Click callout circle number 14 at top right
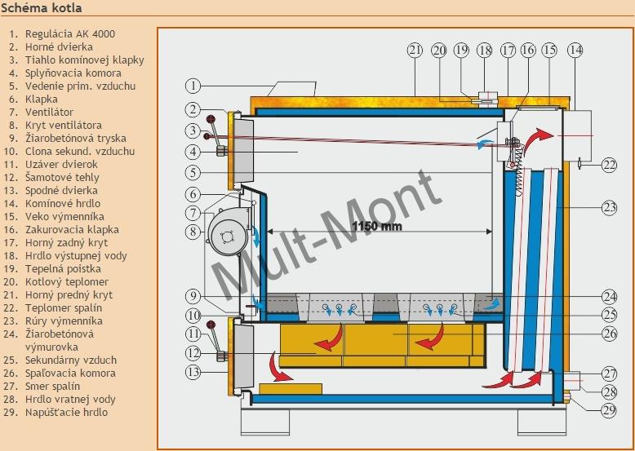The width and height of the screenshot is (635, 451). pos(575,50)
